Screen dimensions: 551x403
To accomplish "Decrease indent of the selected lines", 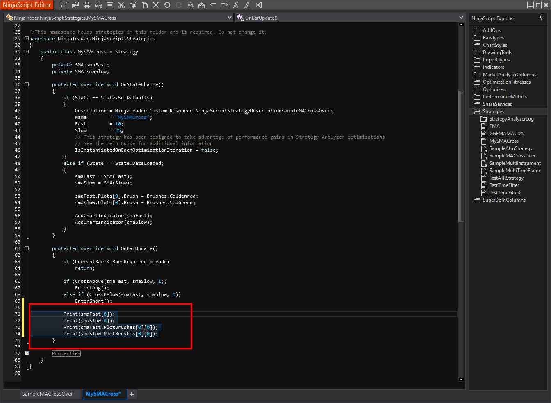I will 213,5.
